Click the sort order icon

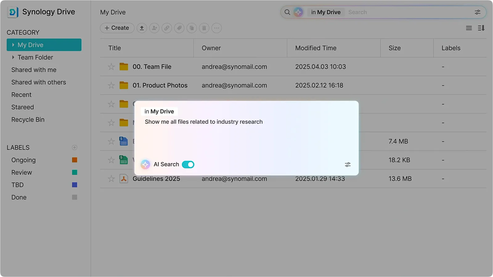(x=481, y=28)
